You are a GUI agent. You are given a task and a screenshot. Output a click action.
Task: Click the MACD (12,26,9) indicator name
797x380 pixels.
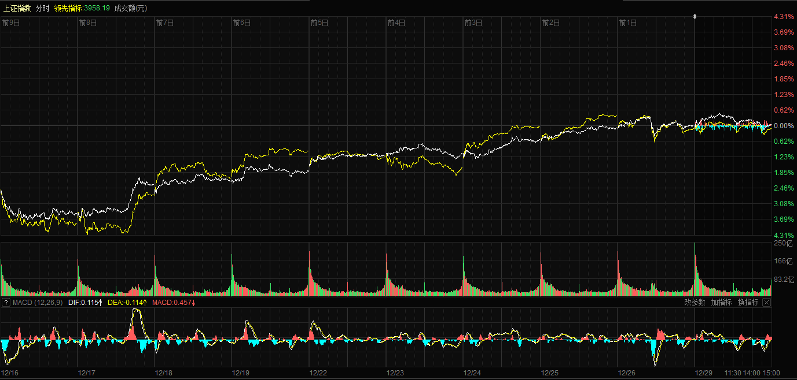(x=38, y=302)
